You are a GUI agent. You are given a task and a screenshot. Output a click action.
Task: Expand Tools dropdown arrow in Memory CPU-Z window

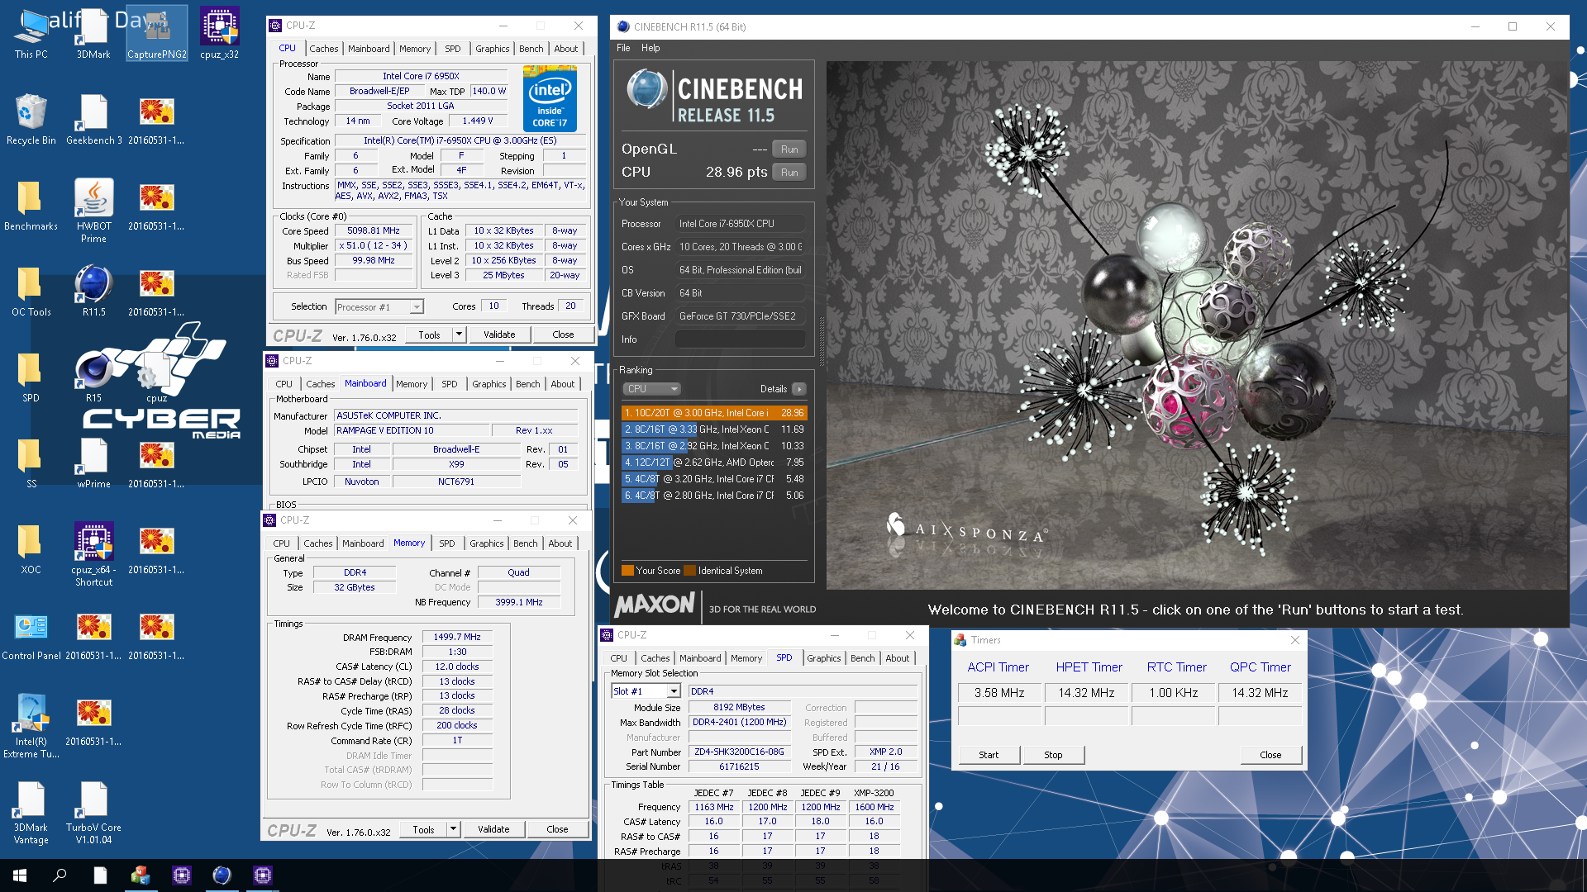(453, 829)
